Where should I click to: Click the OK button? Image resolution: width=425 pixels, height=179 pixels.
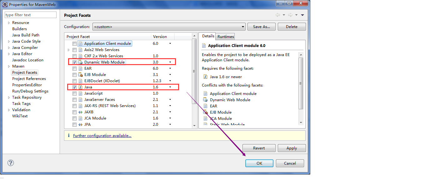(259, 163)
